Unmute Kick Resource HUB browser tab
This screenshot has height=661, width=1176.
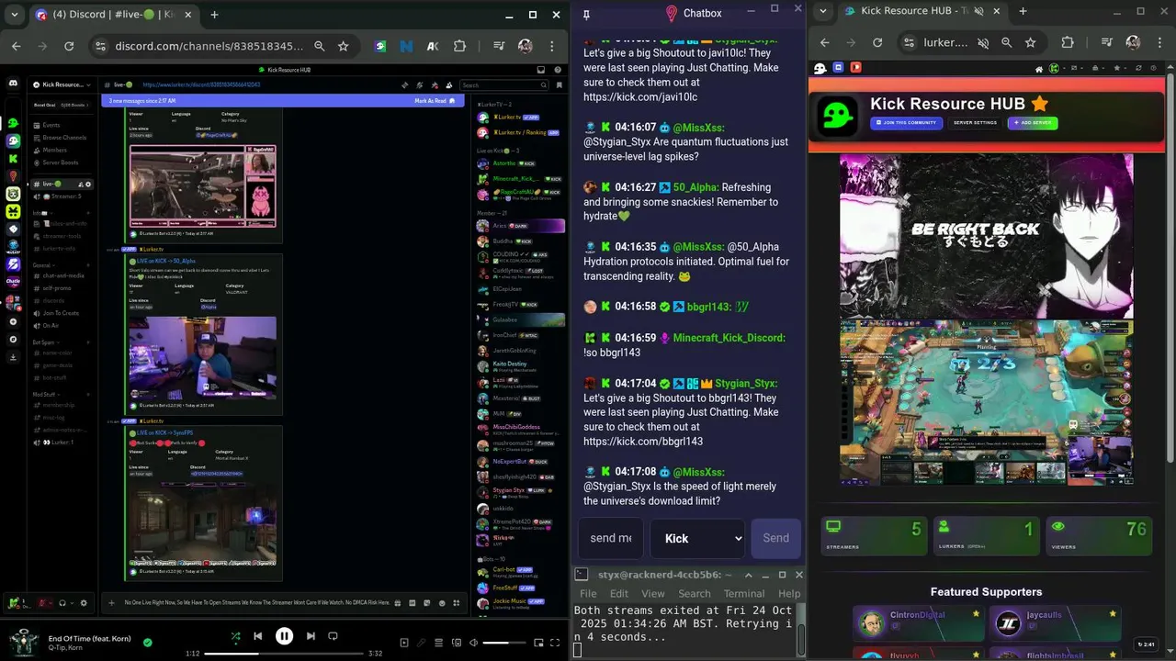(979, 12)
